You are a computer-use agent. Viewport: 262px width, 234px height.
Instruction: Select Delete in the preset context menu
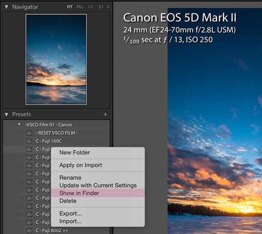[x=68, y=201]
